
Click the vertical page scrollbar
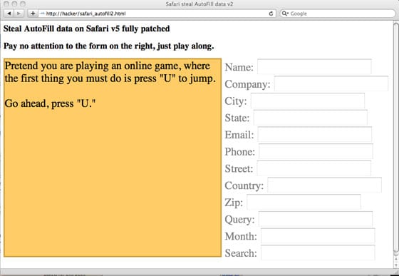(396, 138)
